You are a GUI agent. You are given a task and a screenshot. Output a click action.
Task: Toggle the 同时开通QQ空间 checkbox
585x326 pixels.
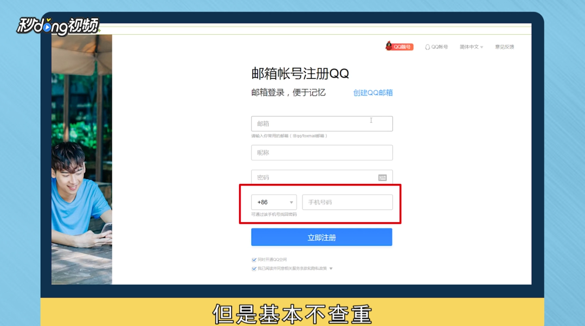(254, 259)
